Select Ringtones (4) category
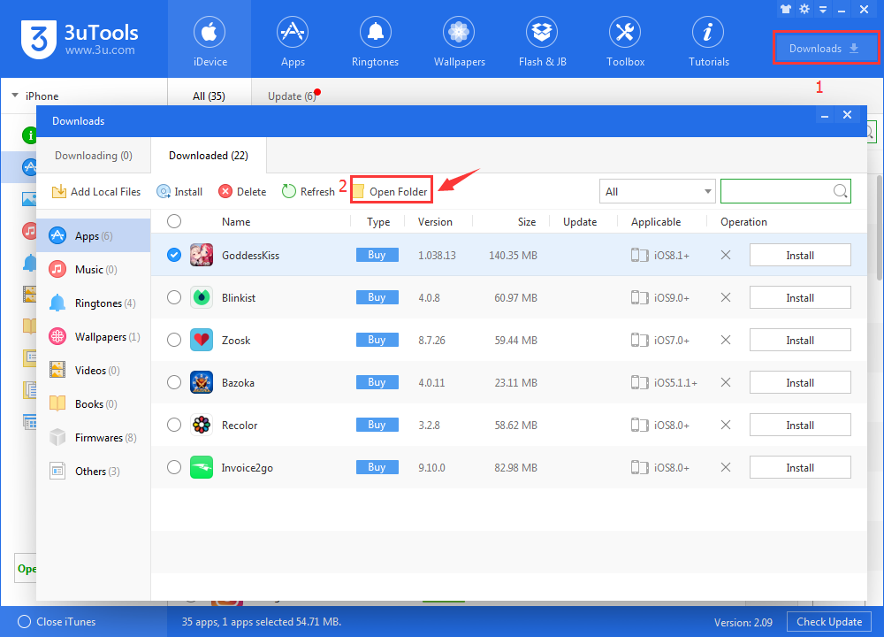This screenshot has height=637, width=884. point(94,303)
